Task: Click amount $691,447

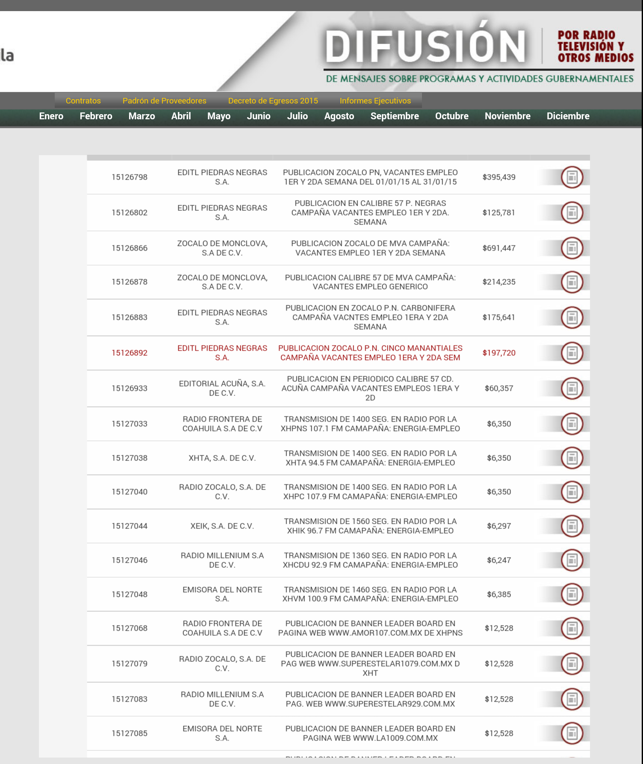Action: point(499,248)
